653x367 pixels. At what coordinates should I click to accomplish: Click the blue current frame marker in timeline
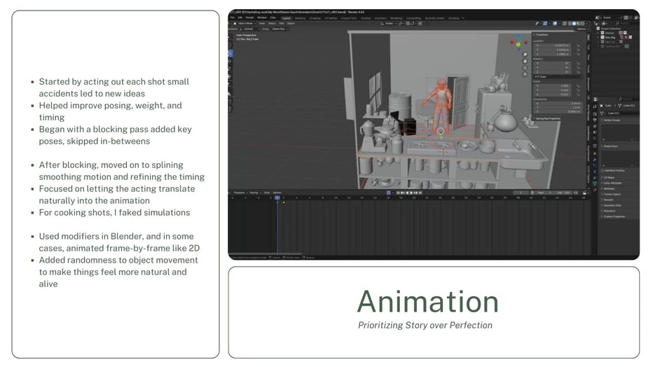coord(277,198)
